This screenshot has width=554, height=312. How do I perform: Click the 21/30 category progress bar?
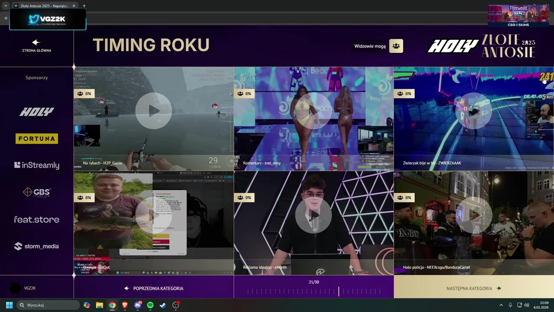tap(314, 292)
